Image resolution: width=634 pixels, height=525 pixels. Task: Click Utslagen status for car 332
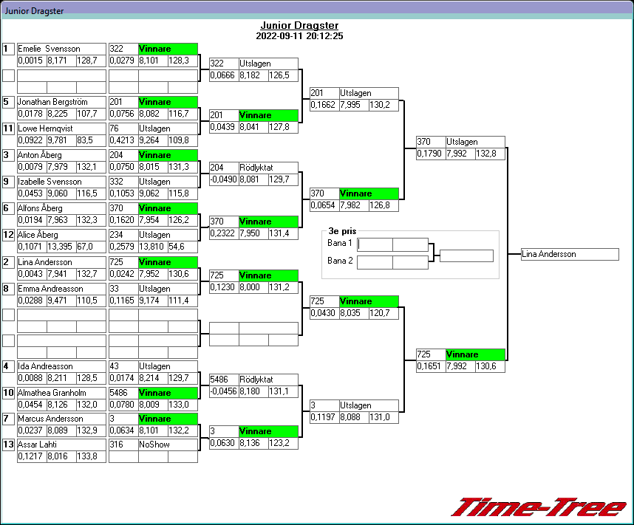click(168, 182)
